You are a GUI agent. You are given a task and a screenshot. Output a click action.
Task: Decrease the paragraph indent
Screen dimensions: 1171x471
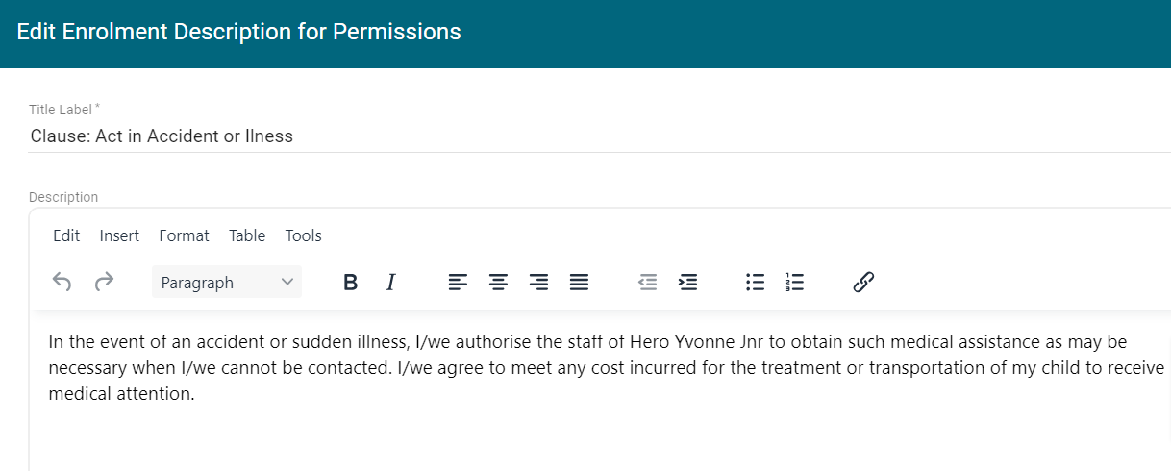pos(648,283)
